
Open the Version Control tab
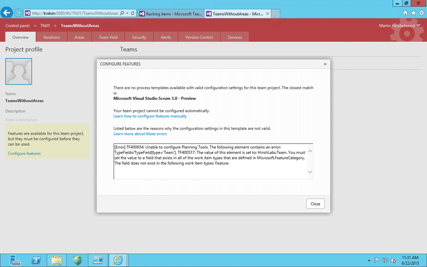199,37
